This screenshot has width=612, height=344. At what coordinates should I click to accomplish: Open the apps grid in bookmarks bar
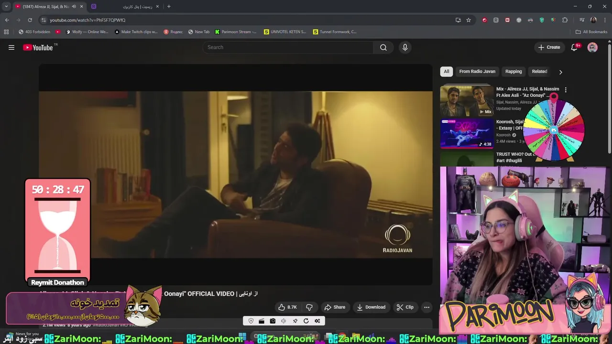pos(6,32)
